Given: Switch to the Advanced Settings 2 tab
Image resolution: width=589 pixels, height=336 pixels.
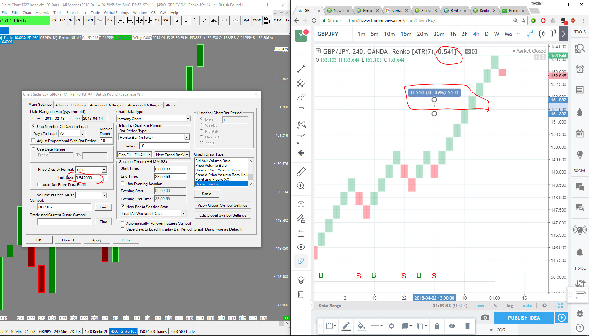Looking at the screenshot, I should (107, 105).
